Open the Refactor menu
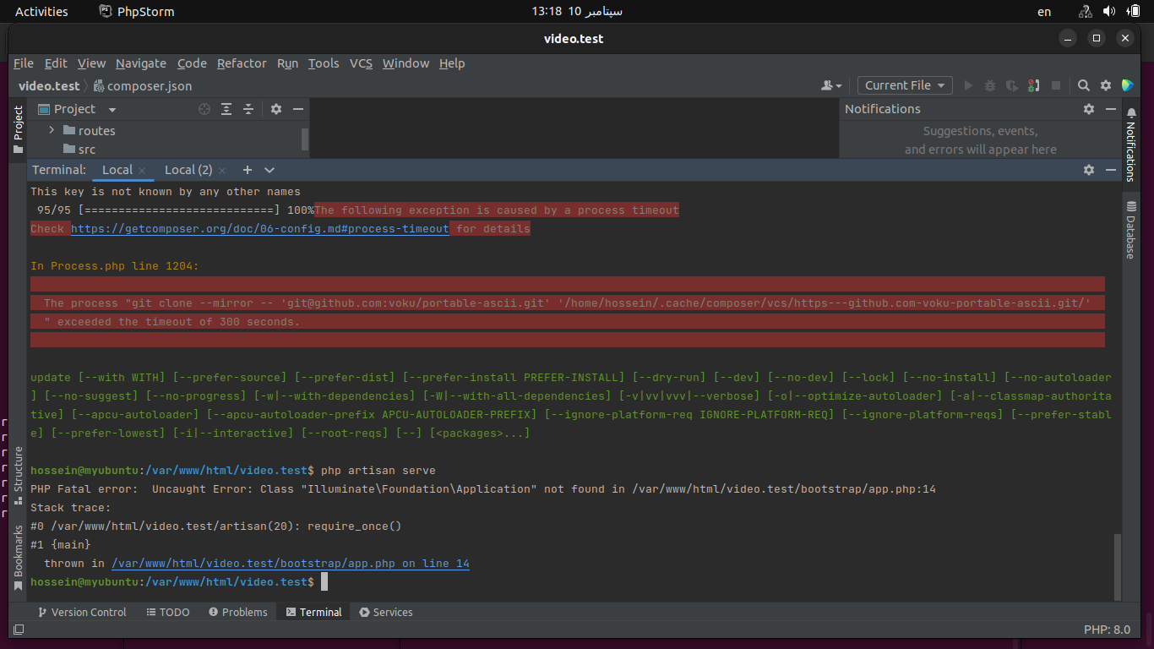Image resolution: width=1154 pixels, height=649 pixels. tap(242, 63)
